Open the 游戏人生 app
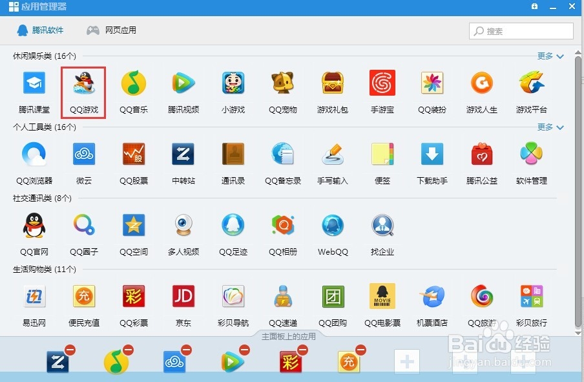This screenshot has height=382, width=584. [x=481, y=83]
